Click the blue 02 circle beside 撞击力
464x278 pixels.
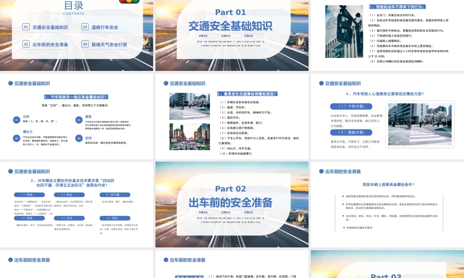pyautogui.click(x=17, y=138)
